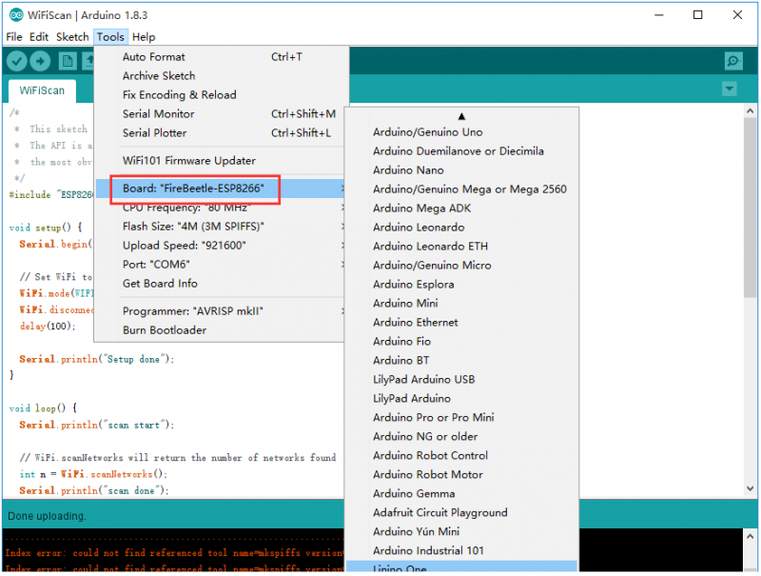
Task: Select Arduino Leonardo board
Action: pos(461,227)
